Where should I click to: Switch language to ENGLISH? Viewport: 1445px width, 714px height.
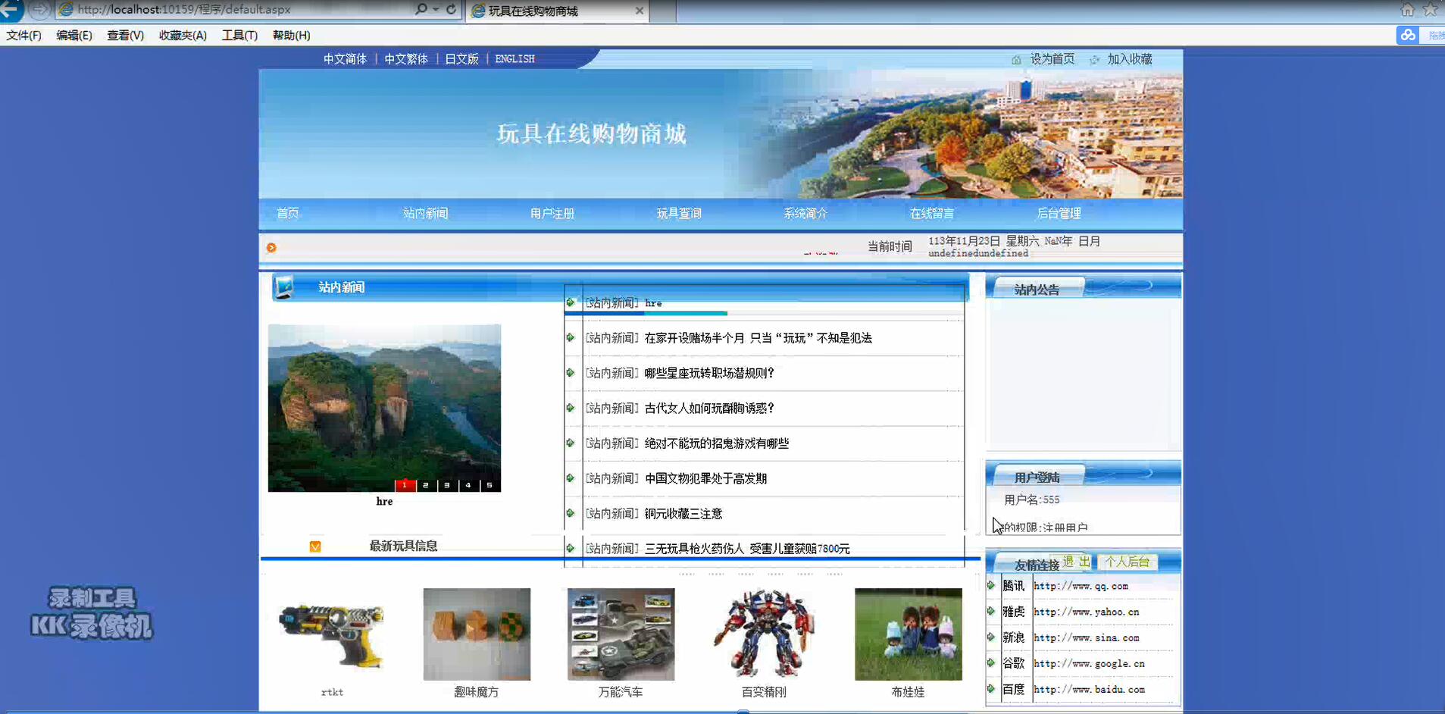pyautogui.click(x=515, y=59)
